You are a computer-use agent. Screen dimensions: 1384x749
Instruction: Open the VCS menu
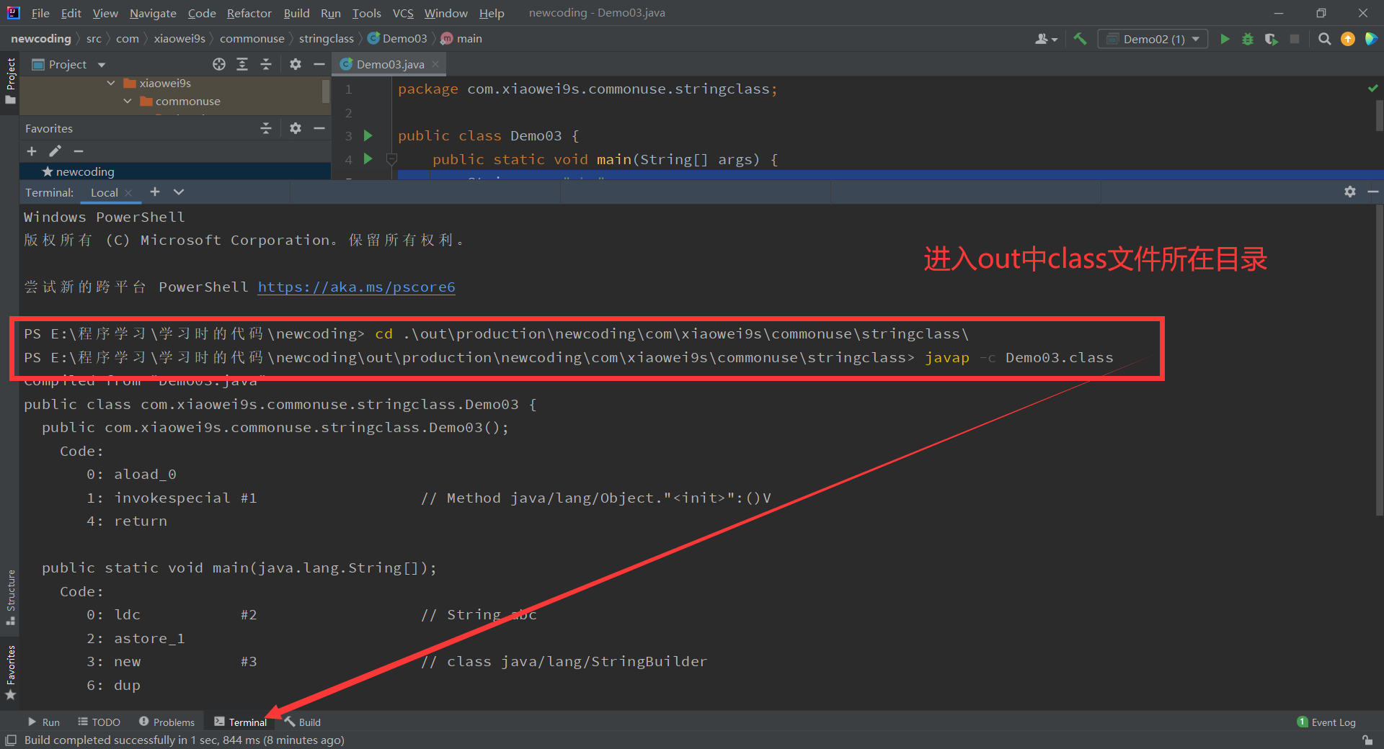(403, 13)
